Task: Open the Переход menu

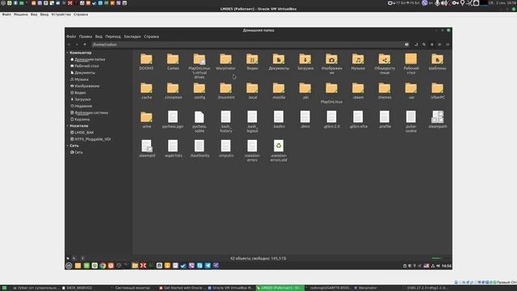Action: (x=113, y=36)
